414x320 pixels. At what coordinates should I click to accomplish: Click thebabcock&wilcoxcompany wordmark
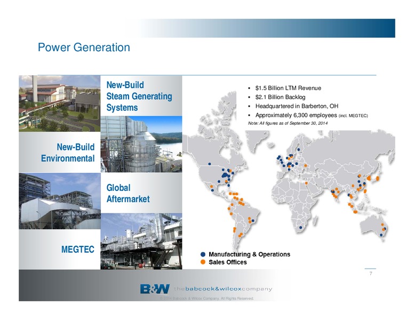click(223, 289)
